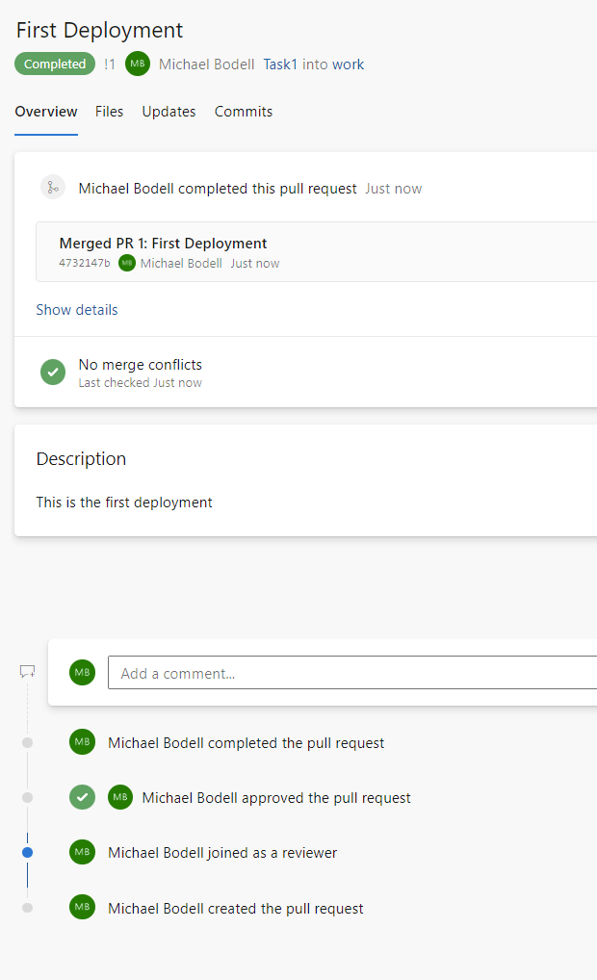Viewport: 597px width, 980px height.
Task: Click the avatar beside created the pull request
Action: coord(83,907)
